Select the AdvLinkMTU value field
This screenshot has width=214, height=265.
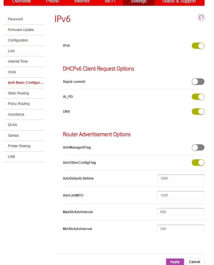pos(180,195)
